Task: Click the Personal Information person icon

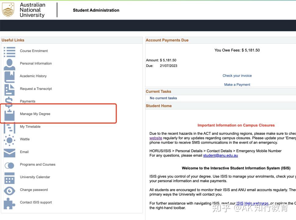Action: (9, 64)
